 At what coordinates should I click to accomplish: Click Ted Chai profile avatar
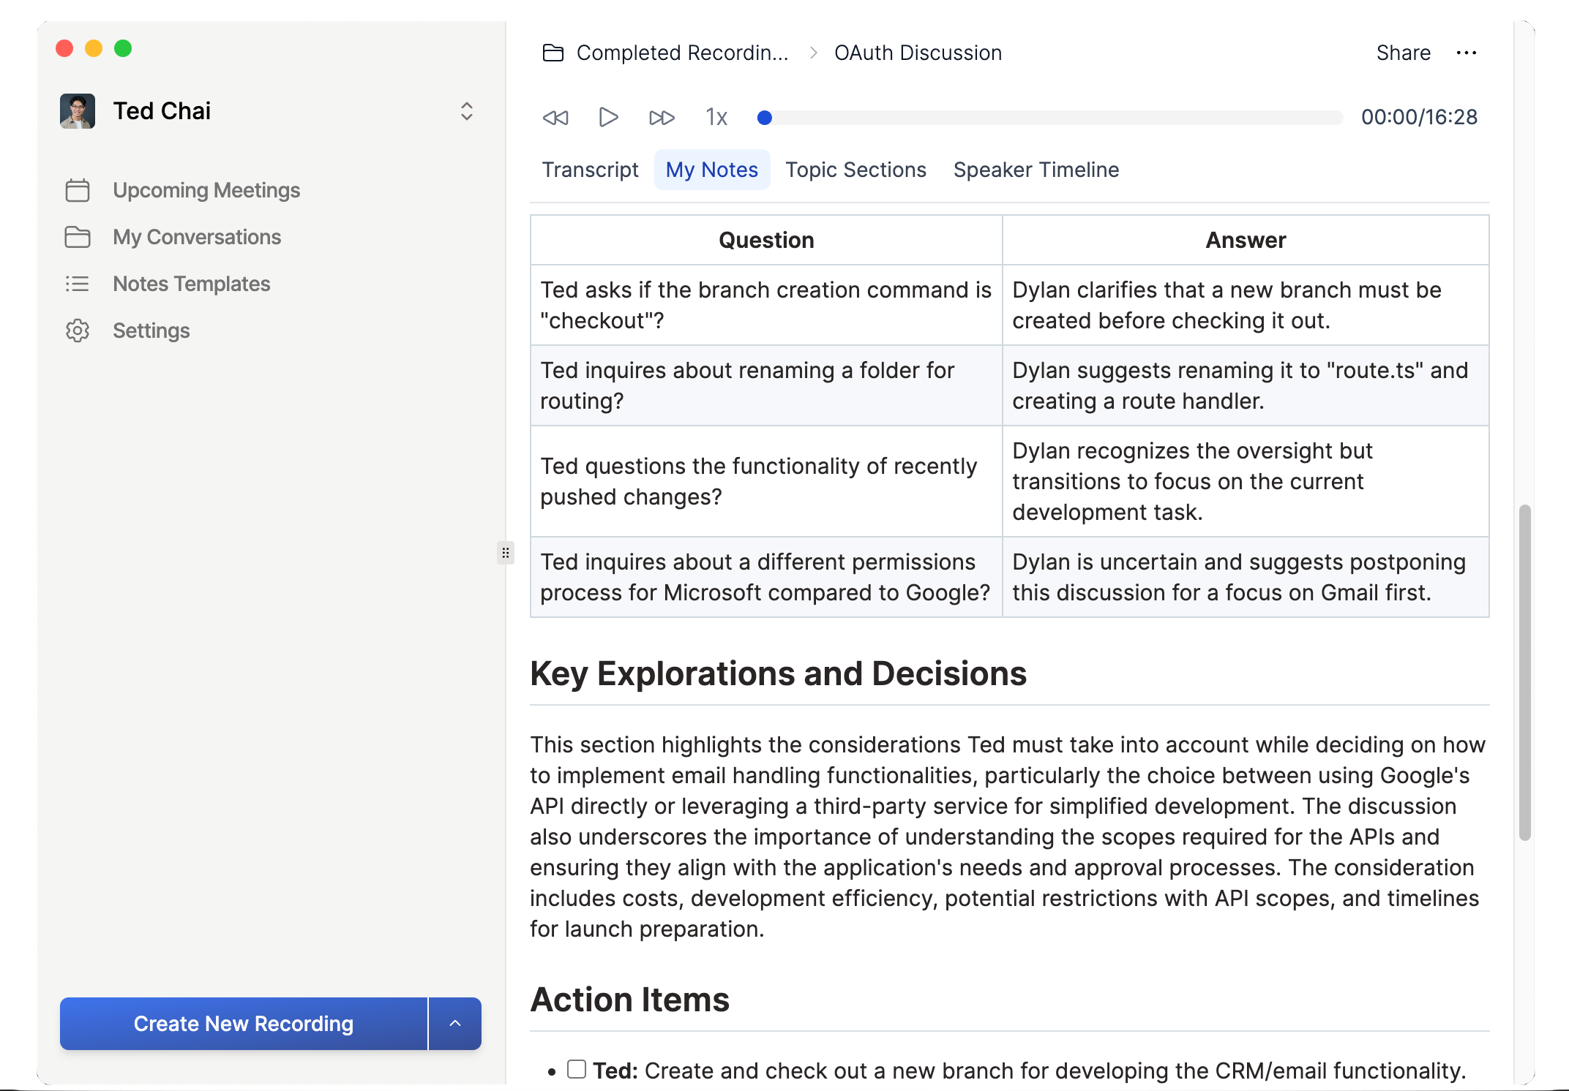point(78,111)
